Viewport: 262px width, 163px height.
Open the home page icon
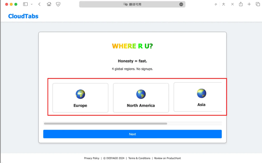49,4
